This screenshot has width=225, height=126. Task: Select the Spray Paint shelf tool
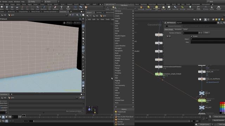pyautogui.click(x=56, y=8)
